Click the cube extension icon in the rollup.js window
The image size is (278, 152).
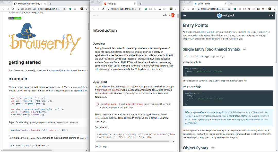pyautogui.click(x=155, y=9)
